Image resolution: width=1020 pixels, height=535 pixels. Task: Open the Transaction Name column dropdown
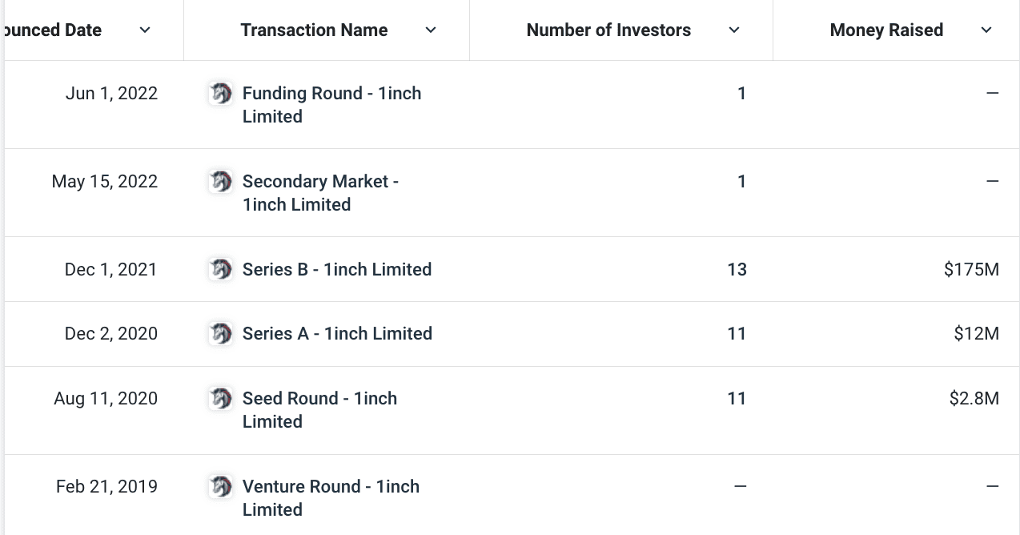(x=431, y=30)
